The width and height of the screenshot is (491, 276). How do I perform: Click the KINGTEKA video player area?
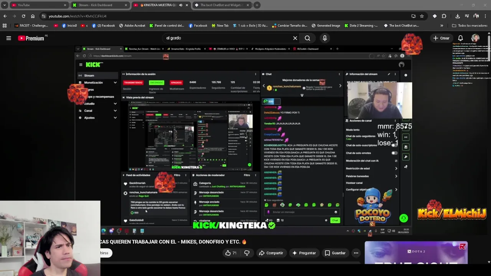tap(244, 140)
